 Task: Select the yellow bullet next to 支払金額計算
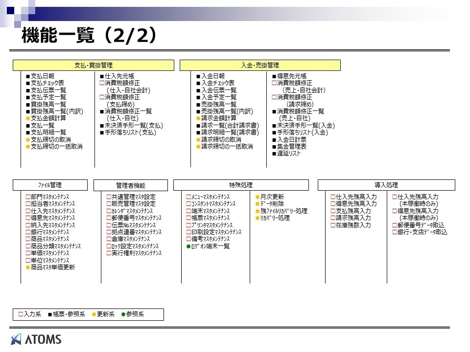point(28,118)
